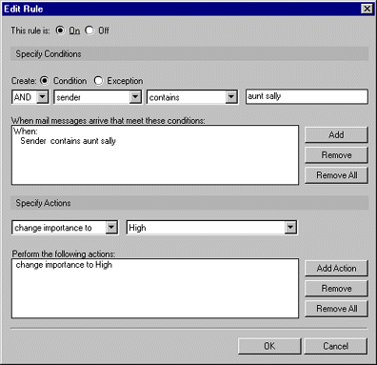Image resolution: width=377 pixels, height=365 pixels.
Task: Click Remove beside the actions list
Action: [336, 289]
